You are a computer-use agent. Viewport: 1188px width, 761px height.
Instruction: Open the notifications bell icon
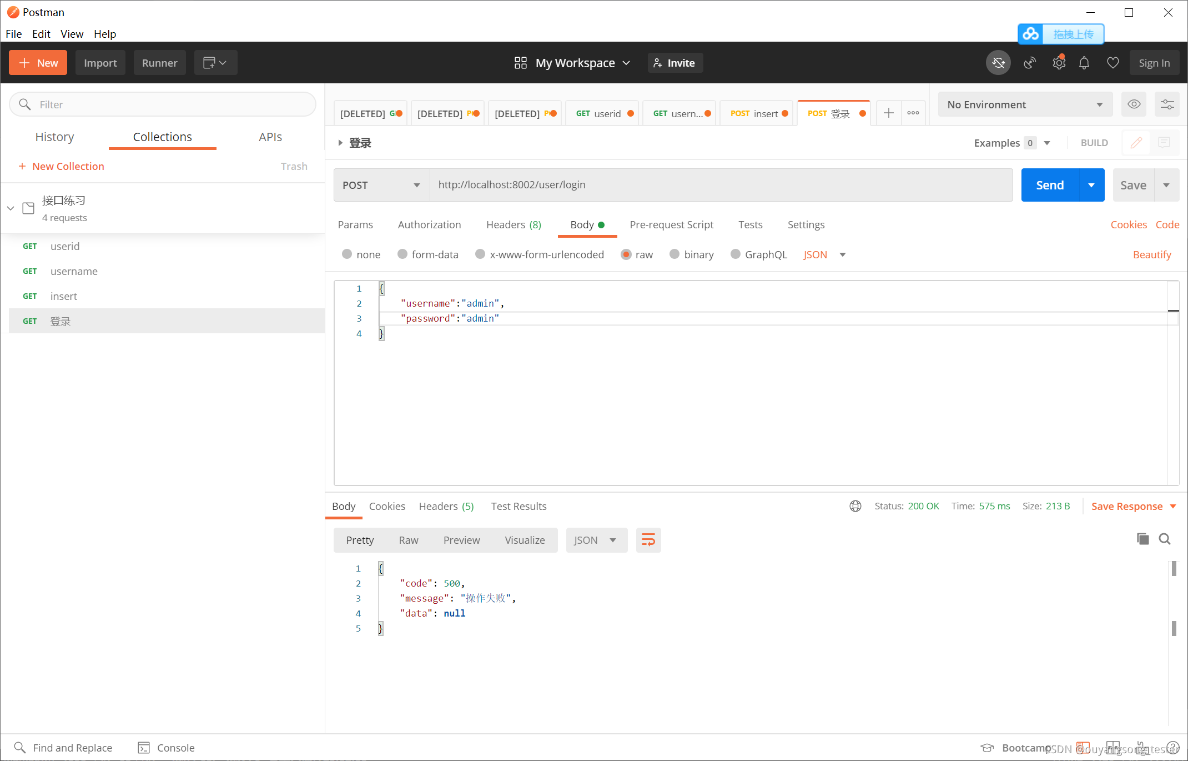click(x=1084, y=63)
